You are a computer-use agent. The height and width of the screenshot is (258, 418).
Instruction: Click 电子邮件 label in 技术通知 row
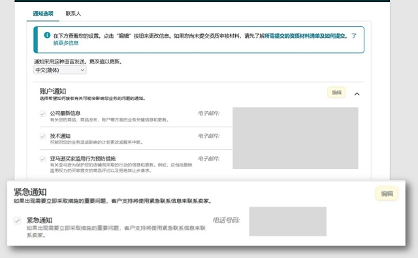[x=208, y=136]
